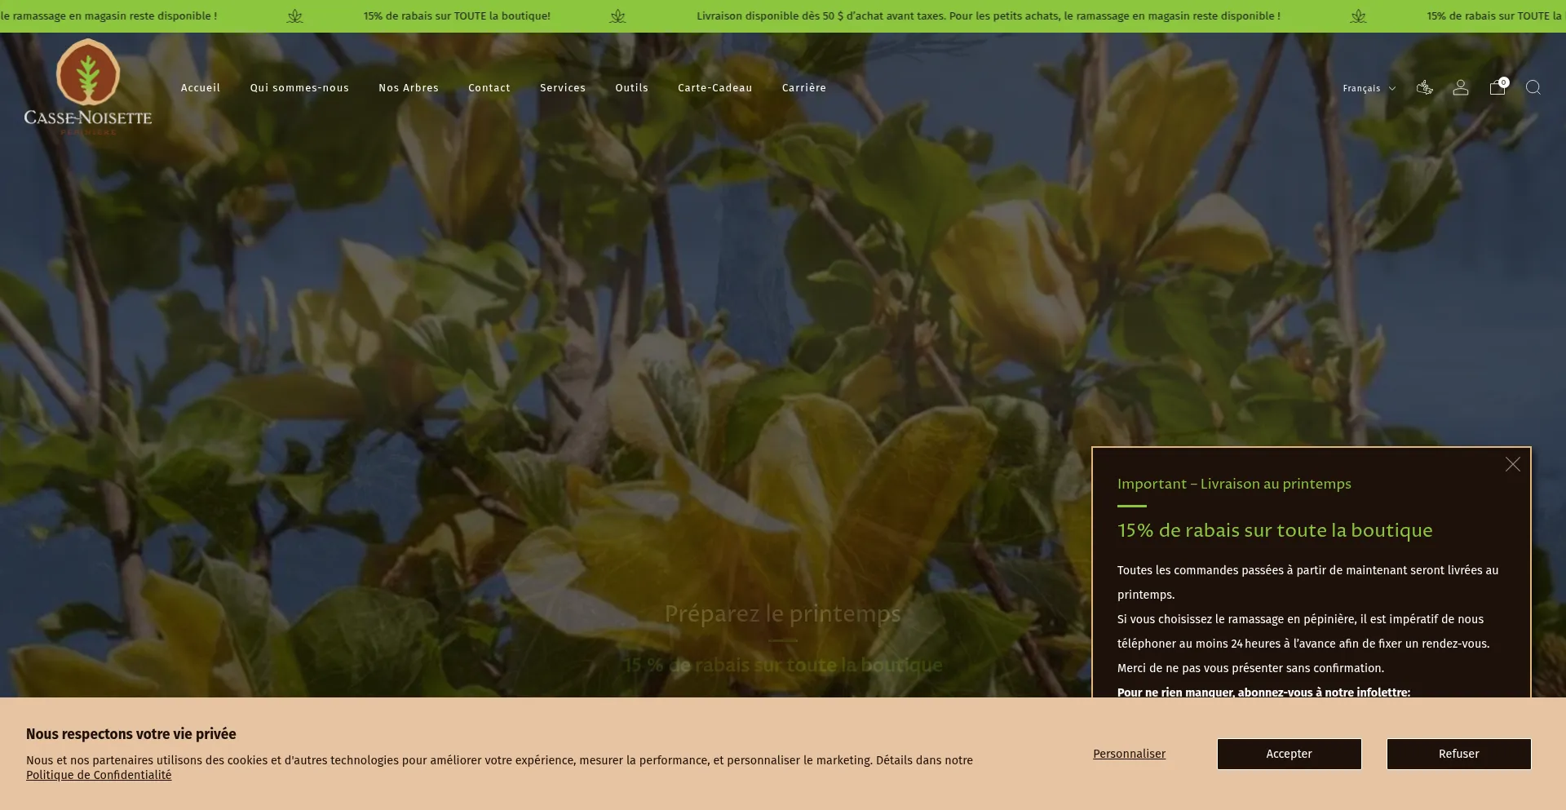Screen dimensions: 1566x810
Task: Open the Services menu item
Action: 563,87
